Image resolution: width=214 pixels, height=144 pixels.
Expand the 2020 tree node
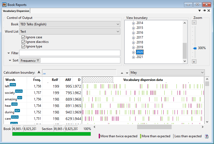pos(133,52)
